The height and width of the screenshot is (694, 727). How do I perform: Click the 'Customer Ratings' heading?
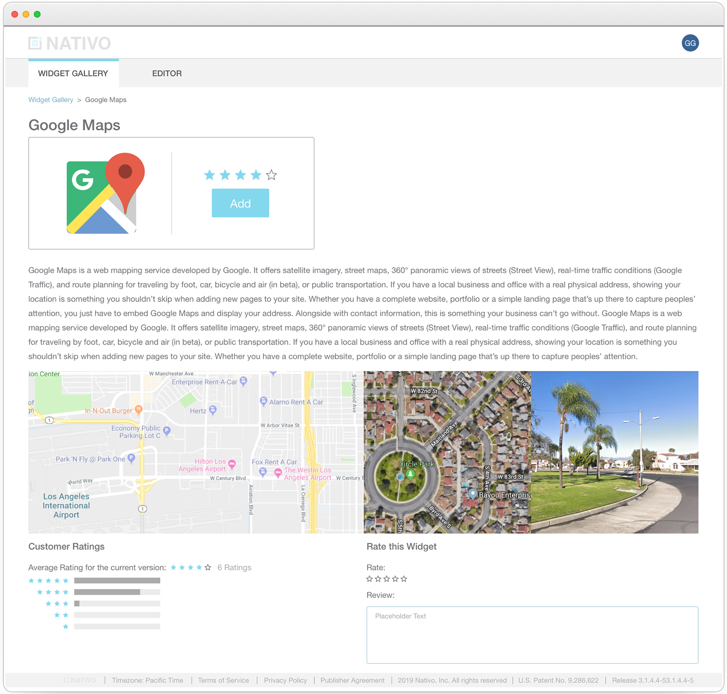pyautogui.click(x=67, y=546)
